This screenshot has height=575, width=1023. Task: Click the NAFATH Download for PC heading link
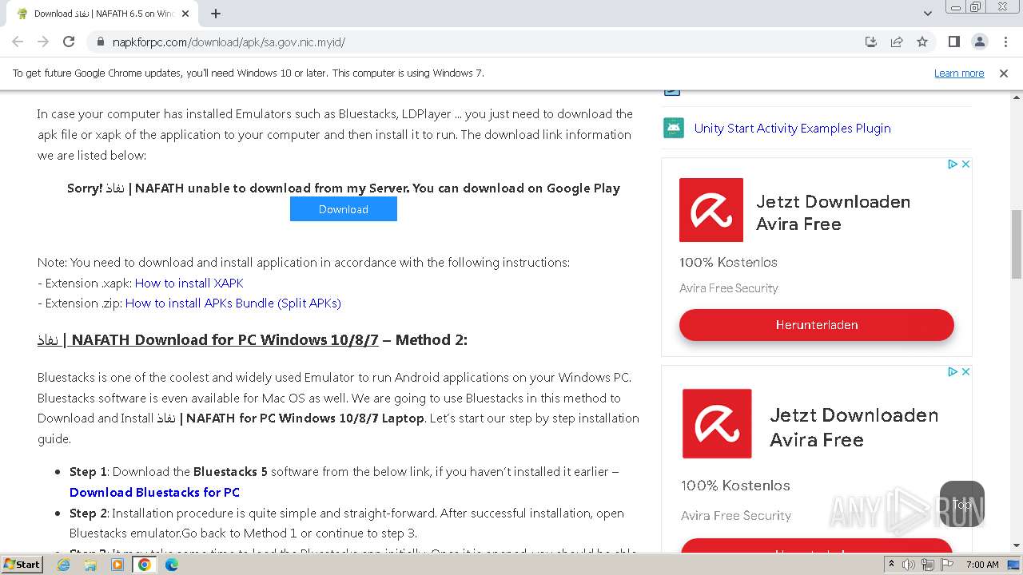[208, 340]
